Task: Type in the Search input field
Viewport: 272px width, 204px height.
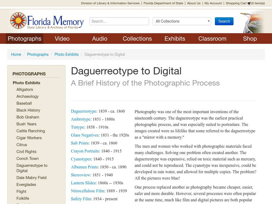Action: click(119, 21)
